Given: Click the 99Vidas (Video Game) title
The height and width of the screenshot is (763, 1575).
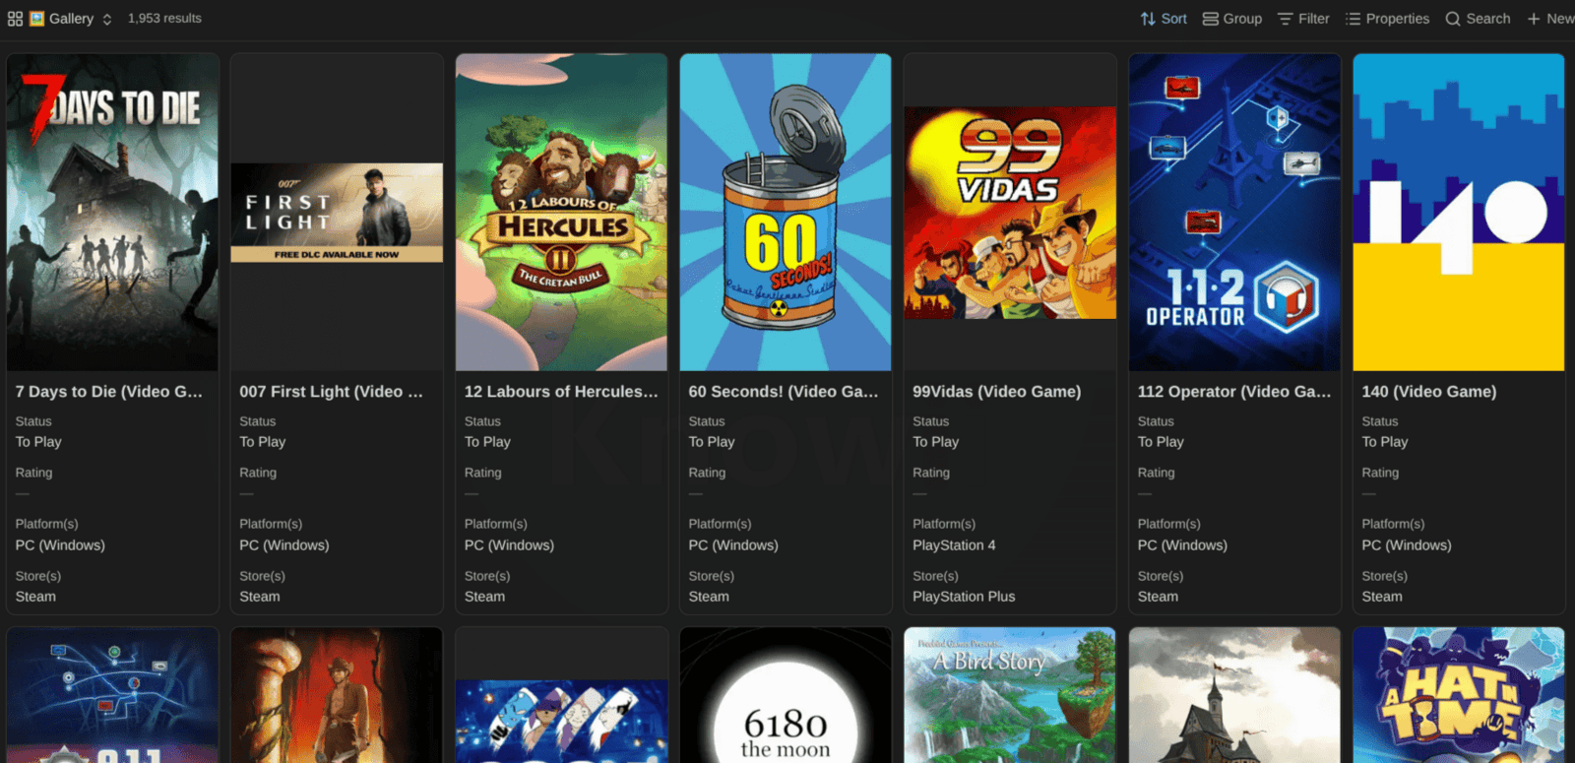Looking at the screenshot, I should coord(996,392).
